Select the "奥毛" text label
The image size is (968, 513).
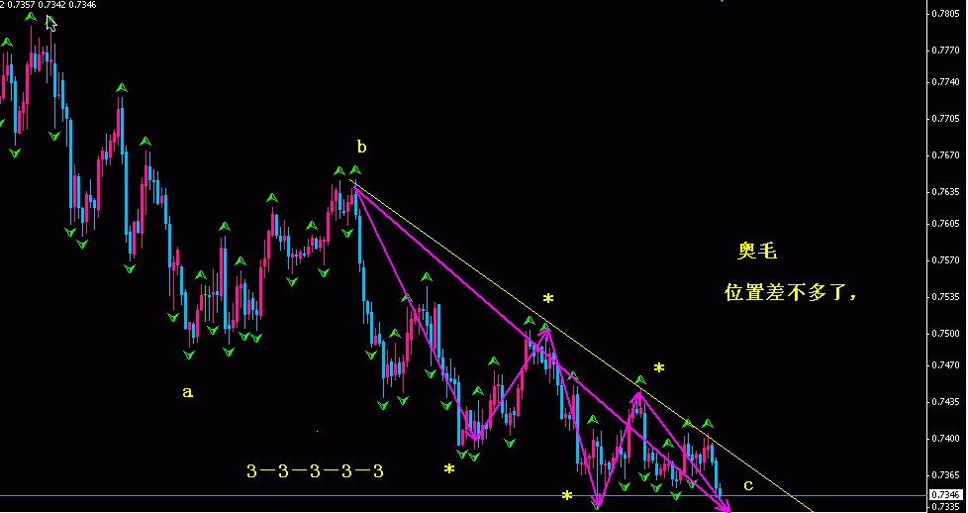757,251
